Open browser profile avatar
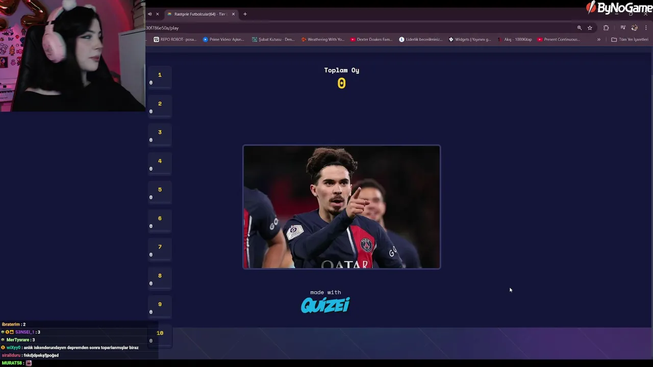The height and width of the screenshot is (367, 653). pyautogui.click(x=635, y=28)
